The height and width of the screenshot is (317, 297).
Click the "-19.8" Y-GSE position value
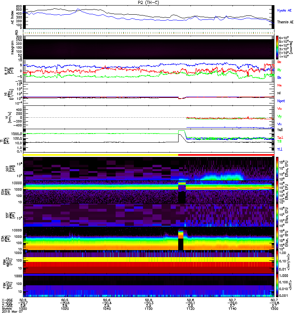[274, 303]
